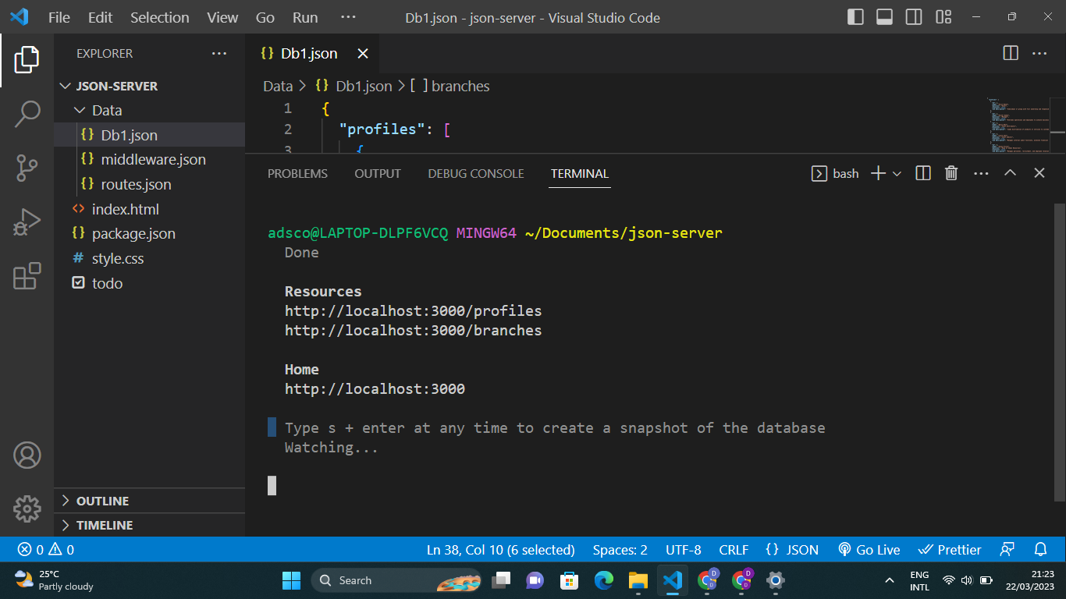Split the editor right
1066x599 pixels.
point(1011,54)
